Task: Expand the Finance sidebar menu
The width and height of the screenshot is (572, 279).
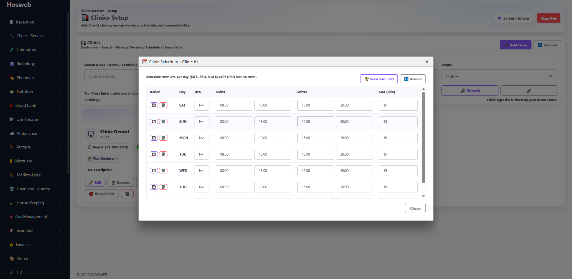Action: (35, 244)
